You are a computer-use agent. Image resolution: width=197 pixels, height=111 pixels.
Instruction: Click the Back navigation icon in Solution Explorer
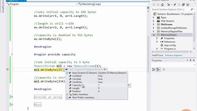pos(154,5)
